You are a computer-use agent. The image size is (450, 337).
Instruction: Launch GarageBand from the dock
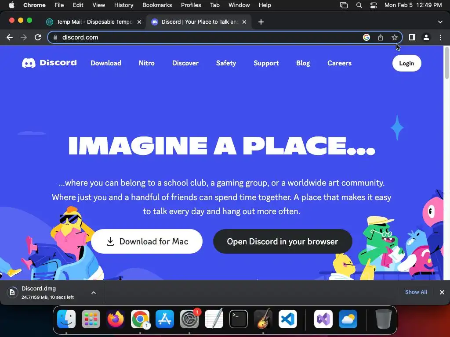click(x=263, y=319)
